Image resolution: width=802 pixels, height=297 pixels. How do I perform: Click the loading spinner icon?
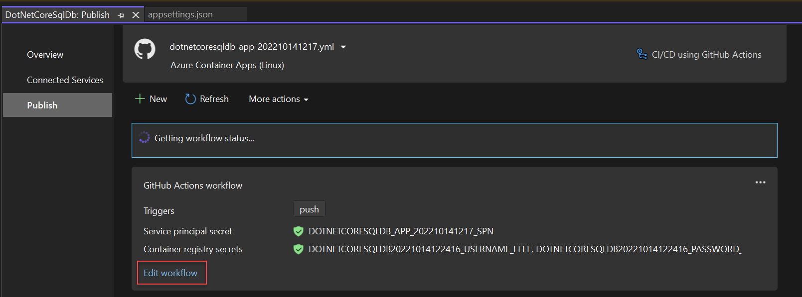point(144,138)
